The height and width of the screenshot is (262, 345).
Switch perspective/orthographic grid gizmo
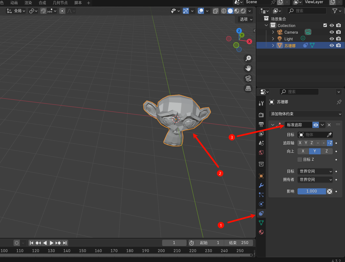pyautogui.click(x=248, y=88)
